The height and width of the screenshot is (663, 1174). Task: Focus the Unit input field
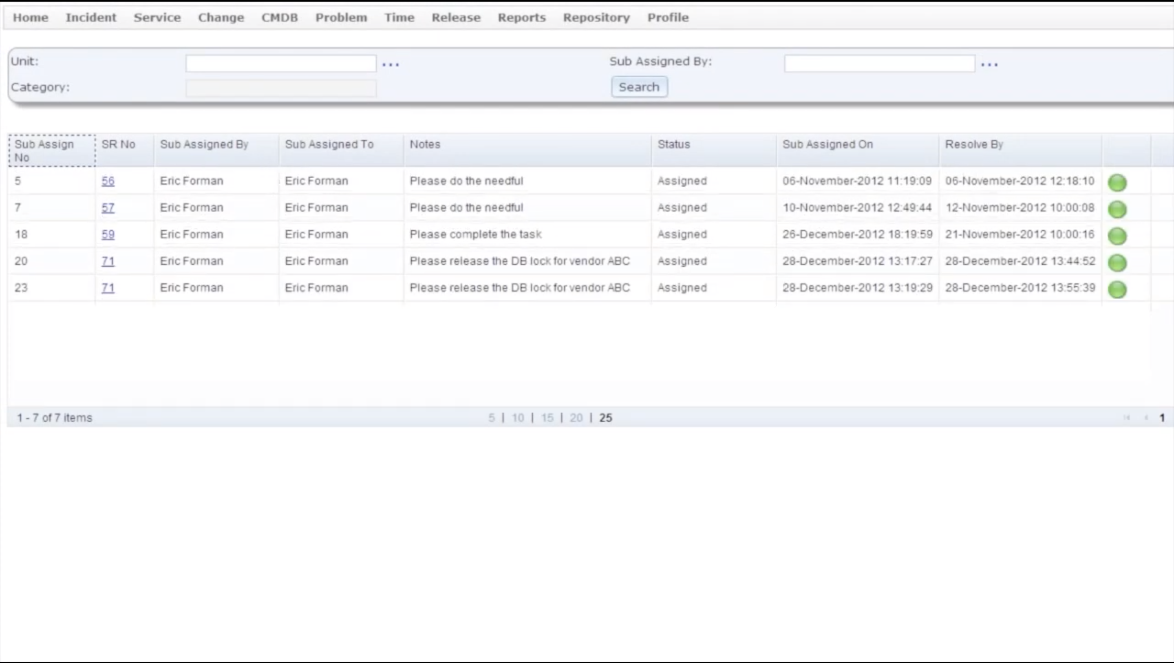281,63
